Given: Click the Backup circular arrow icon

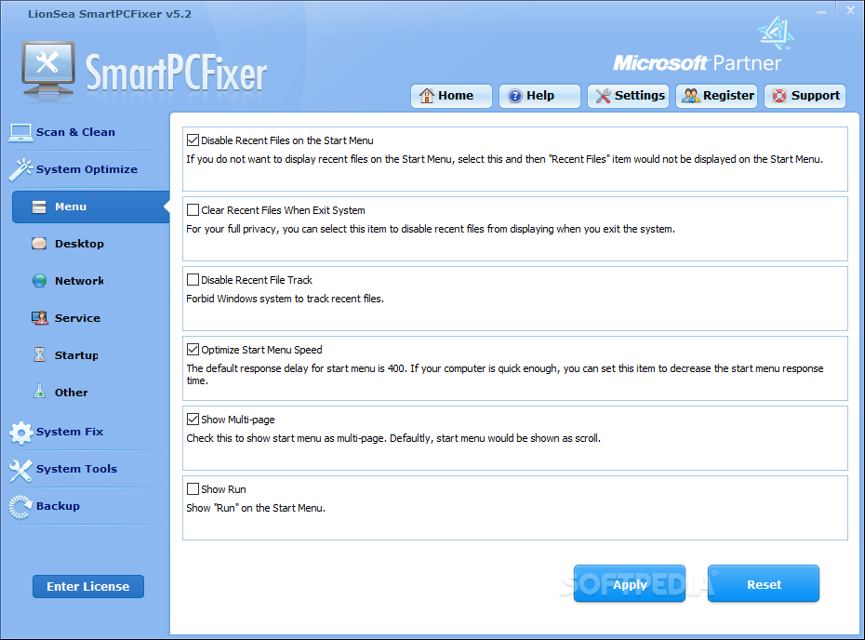Looking at the screenshot, I should (x=21, y=507).
